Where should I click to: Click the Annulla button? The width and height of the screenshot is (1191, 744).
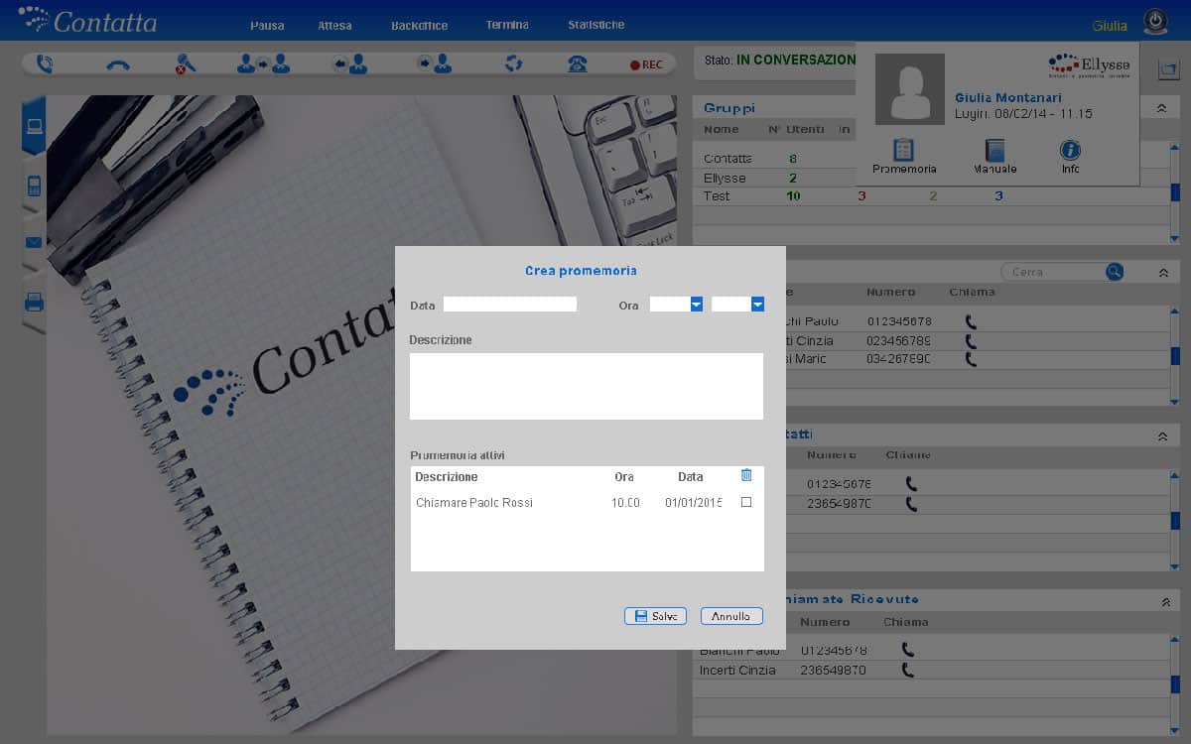coord(731,616)
